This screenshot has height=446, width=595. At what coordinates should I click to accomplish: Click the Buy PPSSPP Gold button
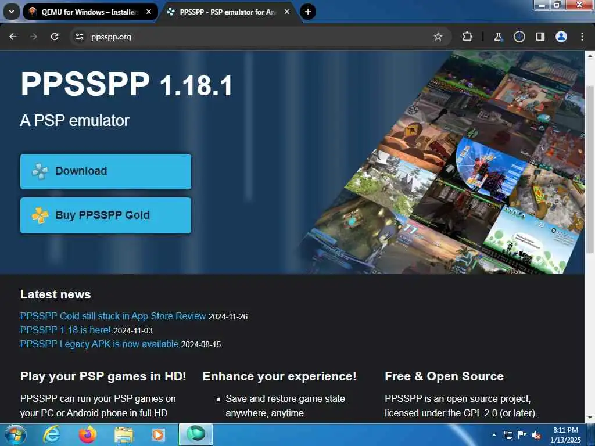click(106, 215)
